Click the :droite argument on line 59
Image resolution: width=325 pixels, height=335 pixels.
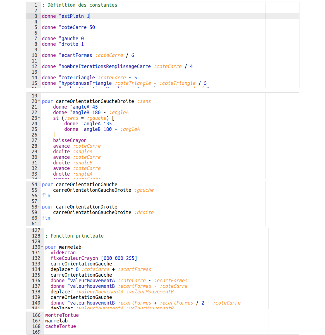click(x=144, y=212)
